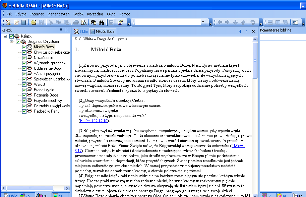Click the blue book toolbar icon
The height and width of the screenshot is (197, 306).
(x=23, y=22)
